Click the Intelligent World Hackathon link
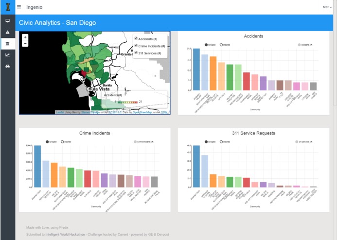 click(x=65, y=234)
